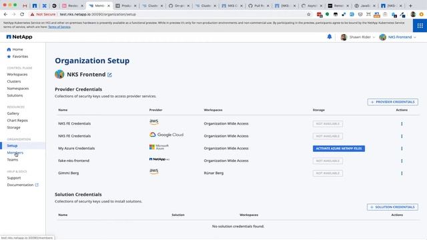The width and height of the screenshot is (427, 240).
Task: Open the pinned NetApp tab
Action: tap(35, 5)
